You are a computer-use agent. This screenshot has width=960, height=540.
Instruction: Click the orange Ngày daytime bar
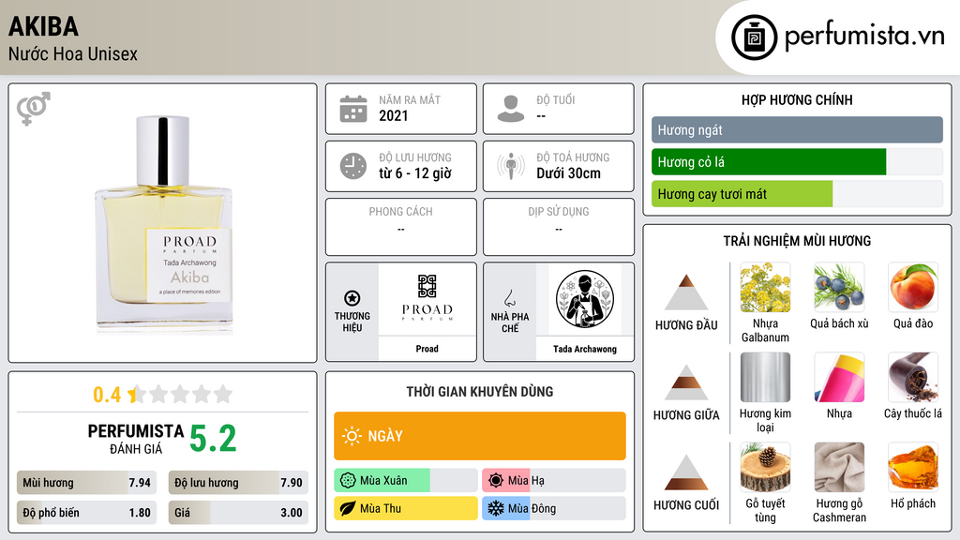point(480,436)
